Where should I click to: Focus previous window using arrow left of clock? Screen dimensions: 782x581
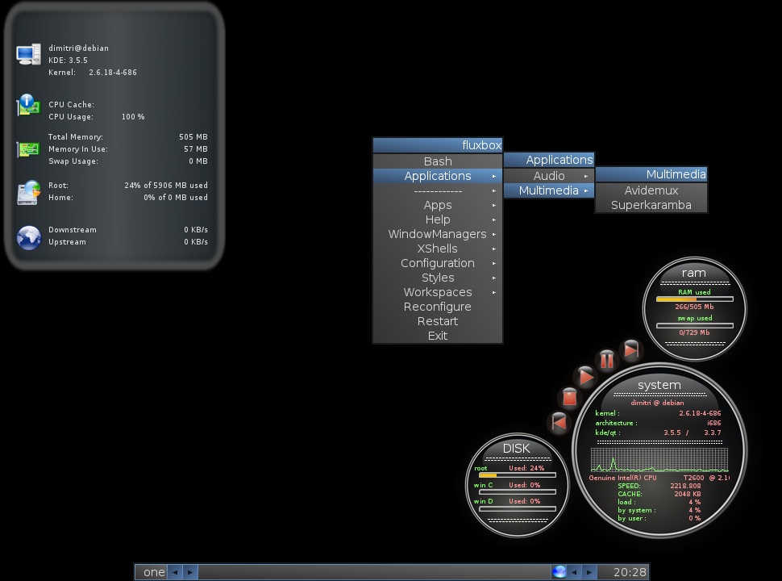coord(574,572)
